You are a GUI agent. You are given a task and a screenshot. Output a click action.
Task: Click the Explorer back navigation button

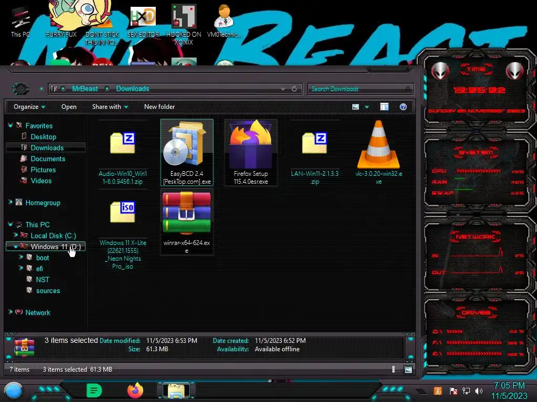click(21, 89)
